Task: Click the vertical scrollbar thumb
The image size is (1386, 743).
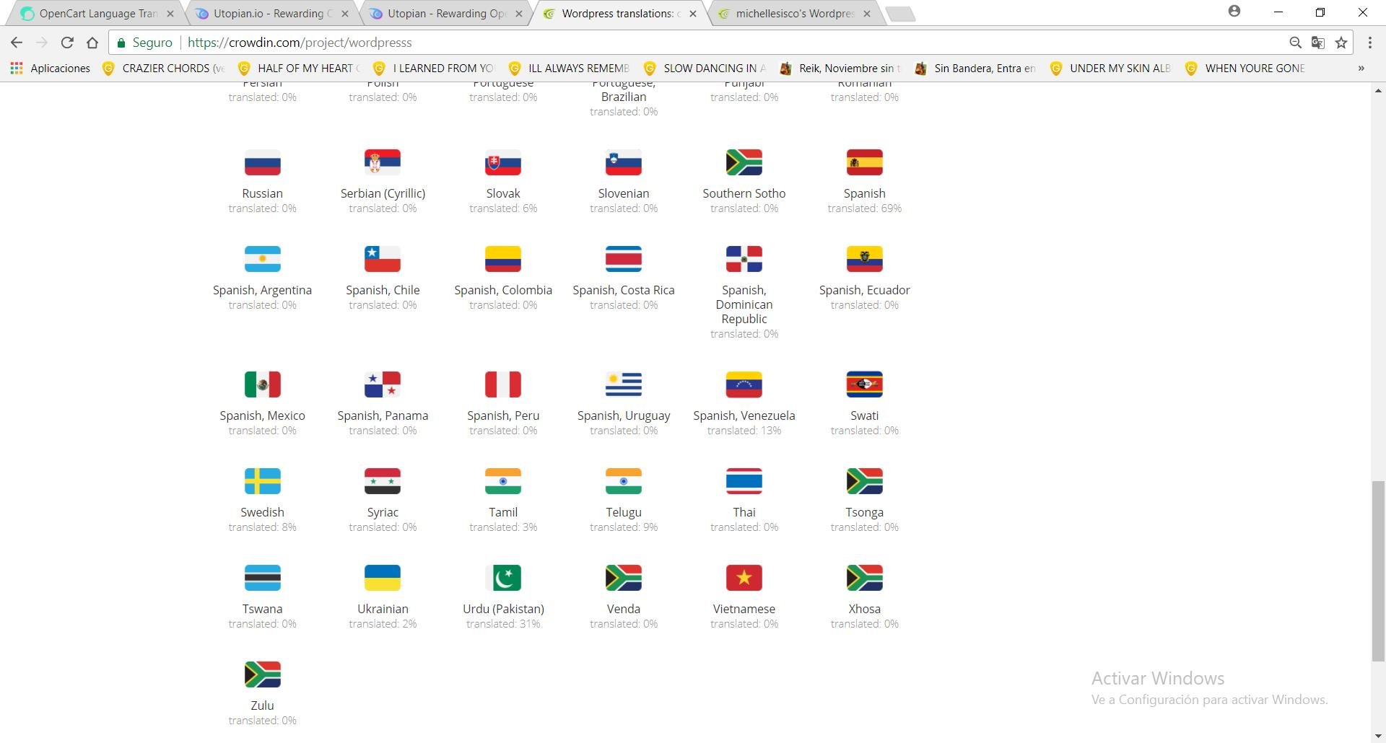Action: pyautogui.click(x=1378, y=571)
